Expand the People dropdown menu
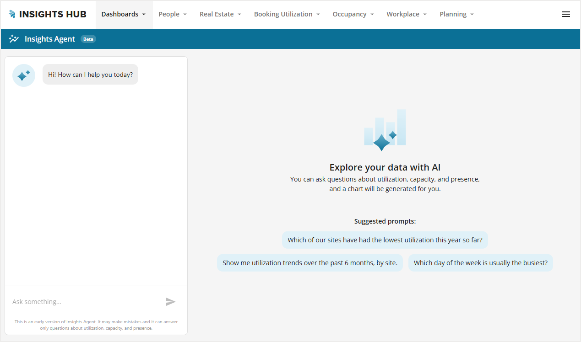 click(x=173, y=14)
